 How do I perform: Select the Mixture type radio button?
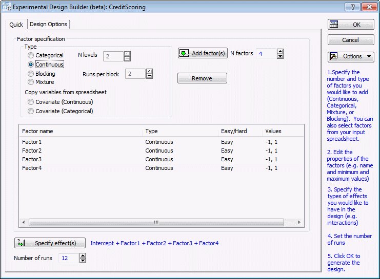pyautogui.click(x=31, y=82)
